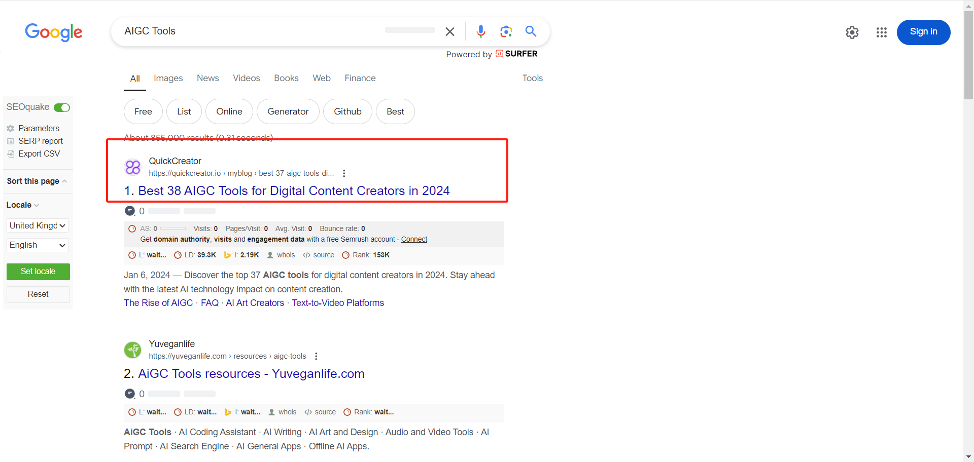Viewport: 974px width, 462px height.
Task: Switch to the Books tab
Action: tap(286, 79)
